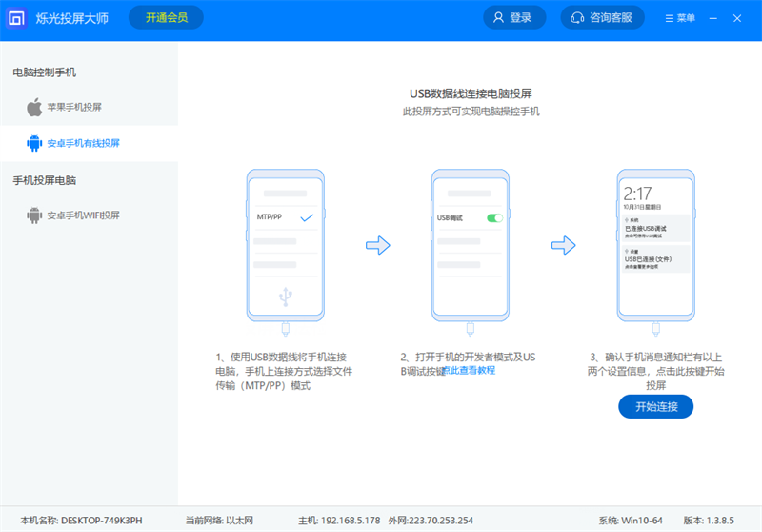This screenshot has width=762, height=532.
Task: Click the 烁光投屏大师 app logo icon
Action: [16, 18]
